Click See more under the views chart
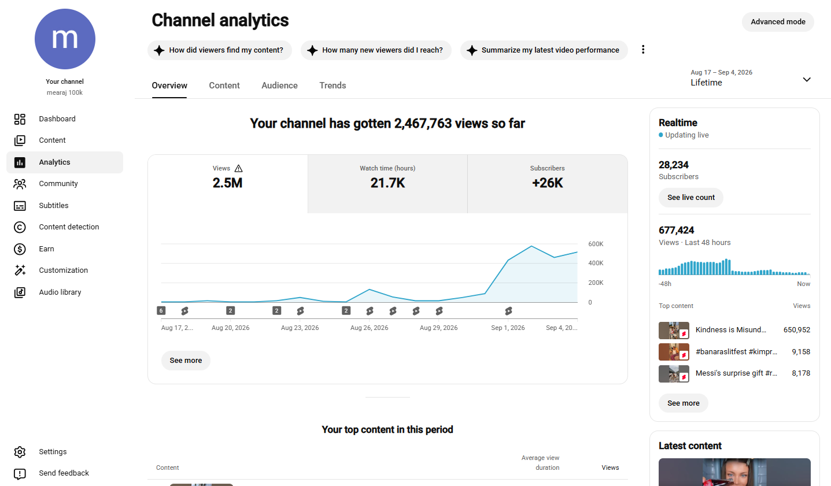 pyautogui.click(x=186, y=361)
